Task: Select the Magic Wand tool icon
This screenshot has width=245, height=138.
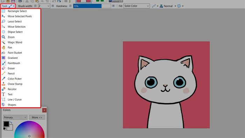Action: (x=3, y=42)
